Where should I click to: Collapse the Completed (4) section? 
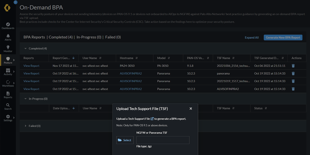(x=26, y=49)
